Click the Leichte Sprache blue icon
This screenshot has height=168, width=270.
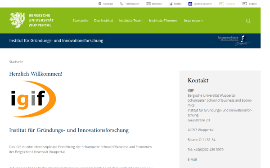(190, 4)
